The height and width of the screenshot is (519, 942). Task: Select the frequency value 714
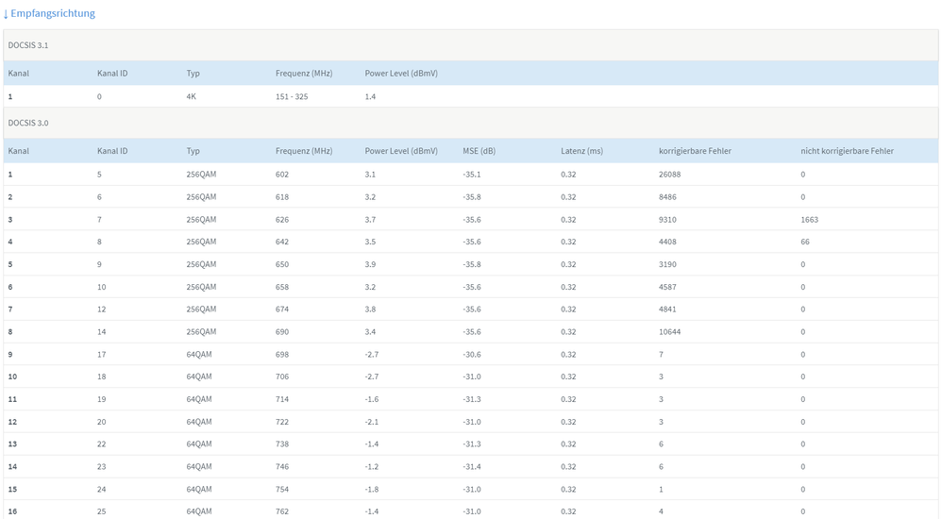[x=282, y=399]
